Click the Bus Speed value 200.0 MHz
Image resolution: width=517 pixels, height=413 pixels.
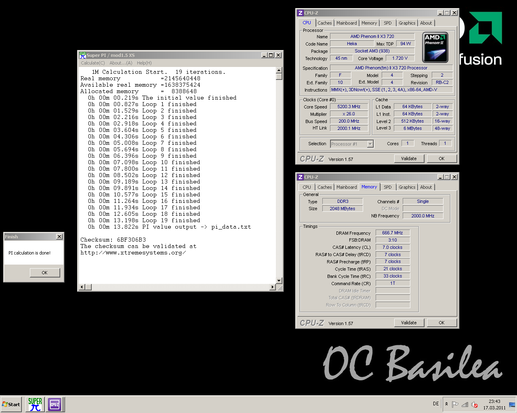point(349,121)
